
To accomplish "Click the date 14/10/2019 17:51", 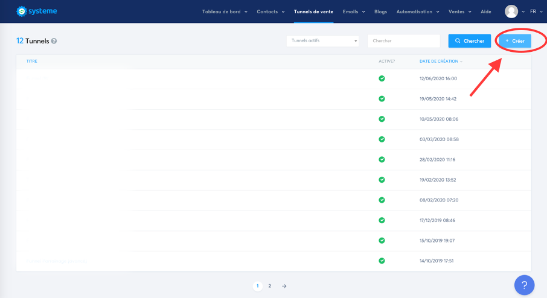I will click(x=437, y=261).
